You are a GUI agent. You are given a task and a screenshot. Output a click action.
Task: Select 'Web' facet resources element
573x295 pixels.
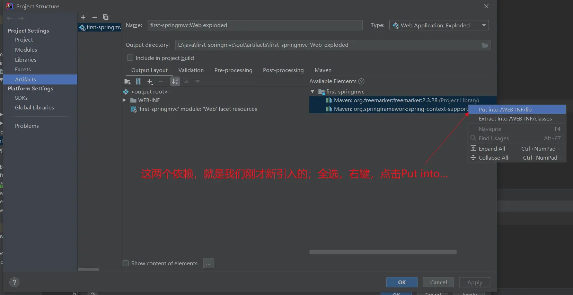click(194, 109)
